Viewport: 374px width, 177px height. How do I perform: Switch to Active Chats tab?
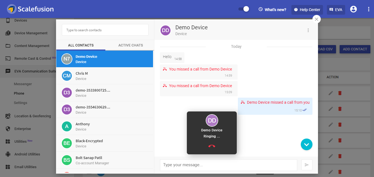(x=131, y=45)
